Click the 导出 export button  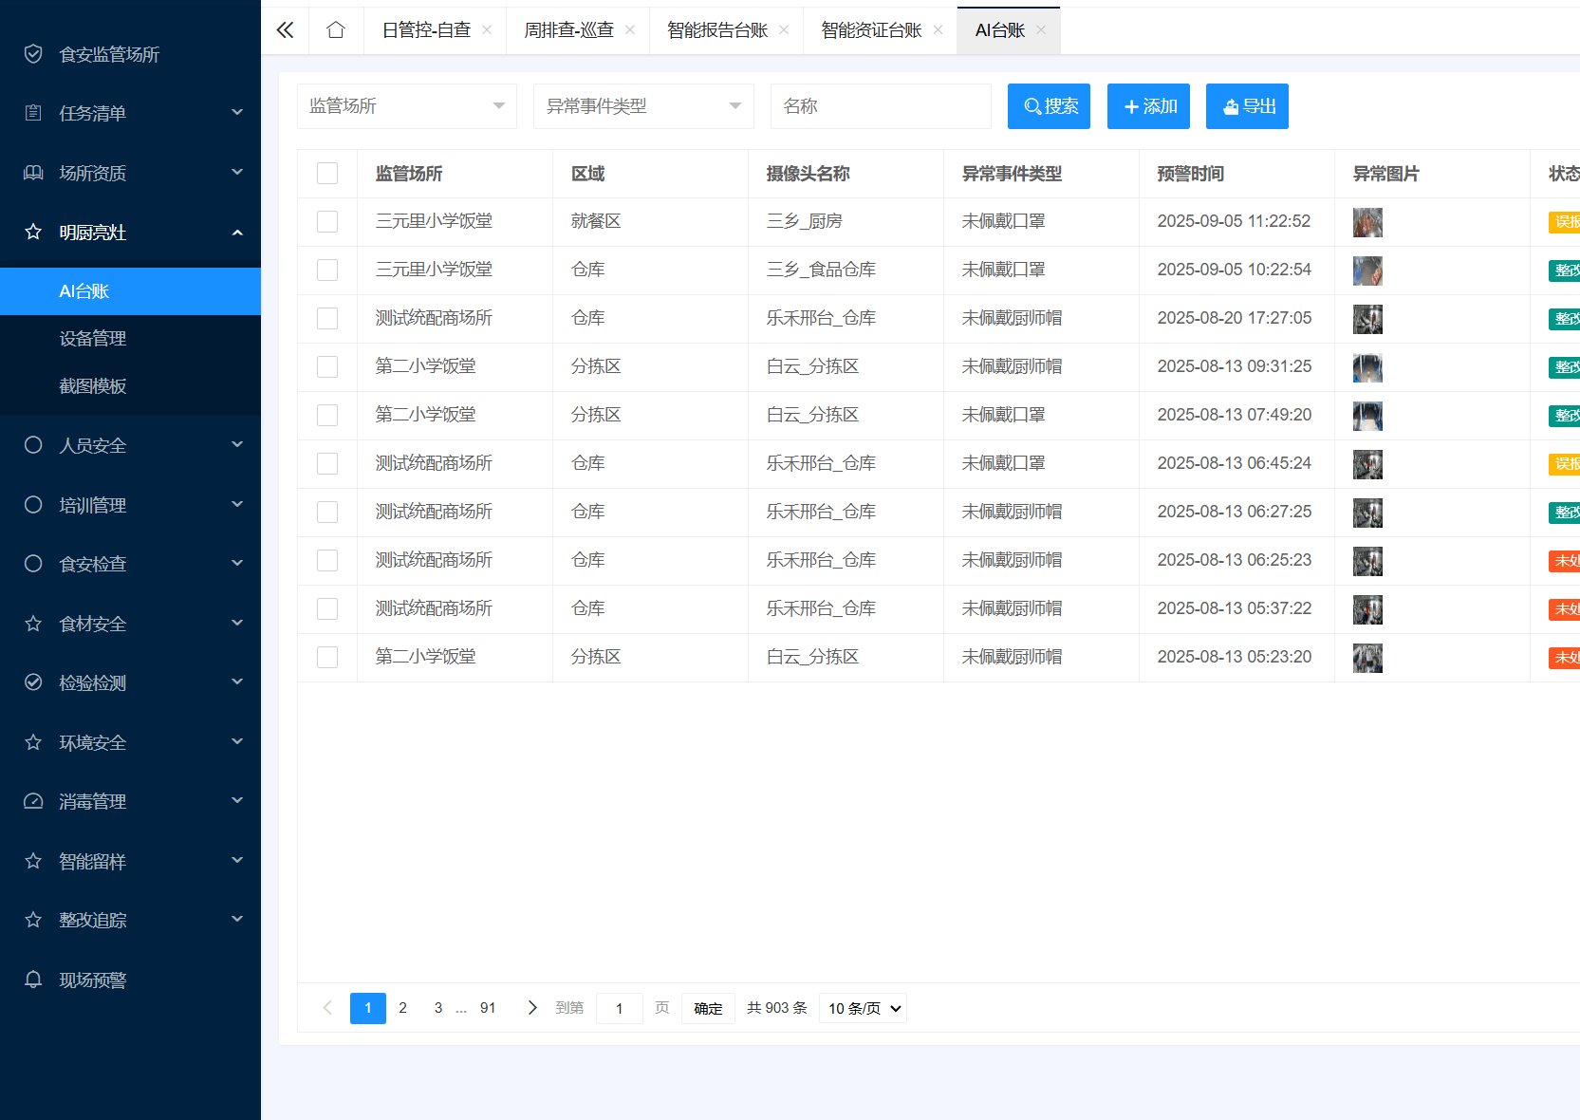[x=1247, y=106]
